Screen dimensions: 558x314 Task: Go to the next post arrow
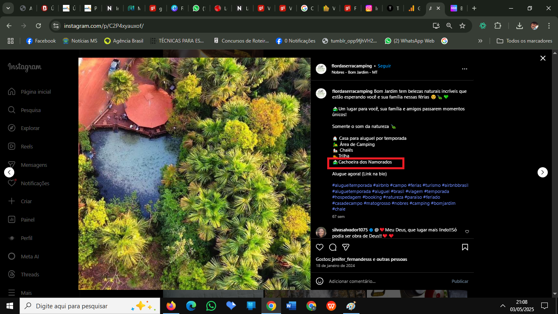542,172
